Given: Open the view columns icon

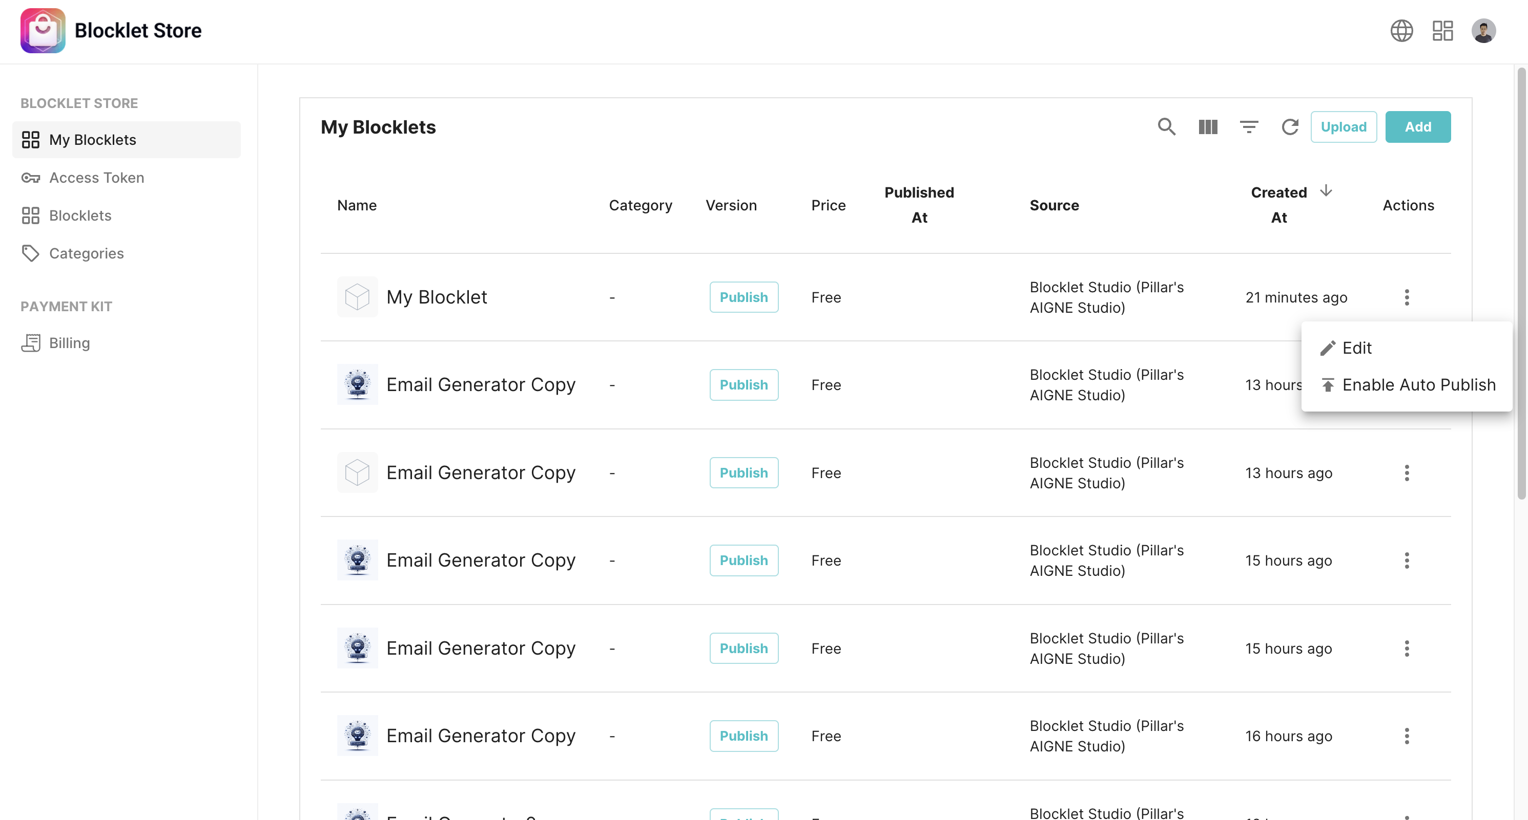Looking at the screenshot, I should coord(1208,127).
